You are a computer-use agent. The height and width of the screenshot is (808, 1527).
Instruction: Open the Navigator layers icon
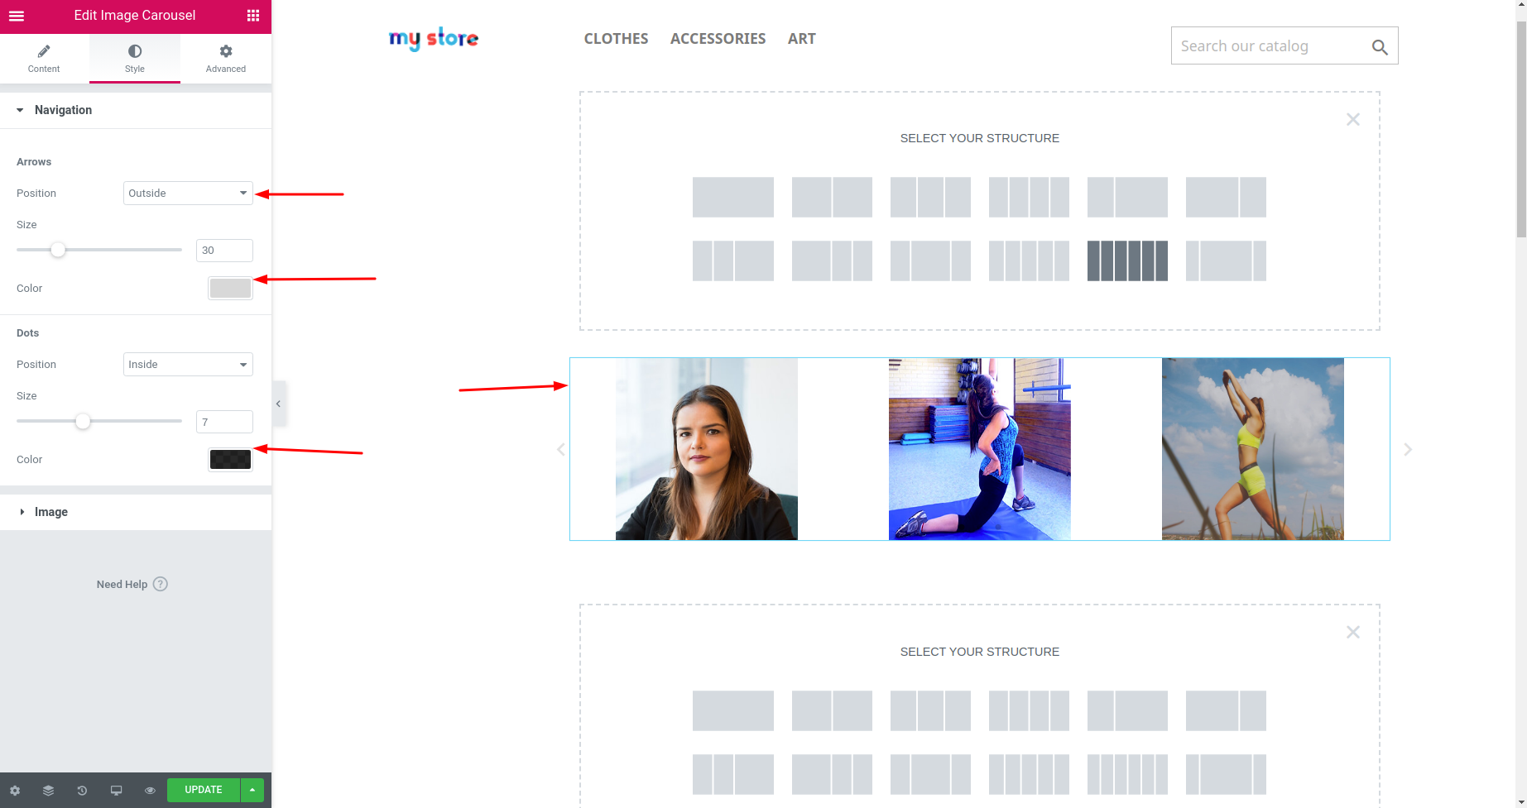49,791
